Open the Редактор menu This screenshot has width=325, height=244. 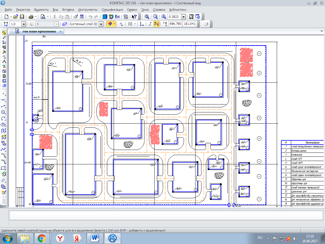[x=23, y=10]
